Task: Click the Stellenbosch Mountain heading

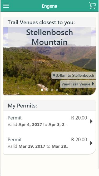Action: pyautogui.click(x=49, y=37)
